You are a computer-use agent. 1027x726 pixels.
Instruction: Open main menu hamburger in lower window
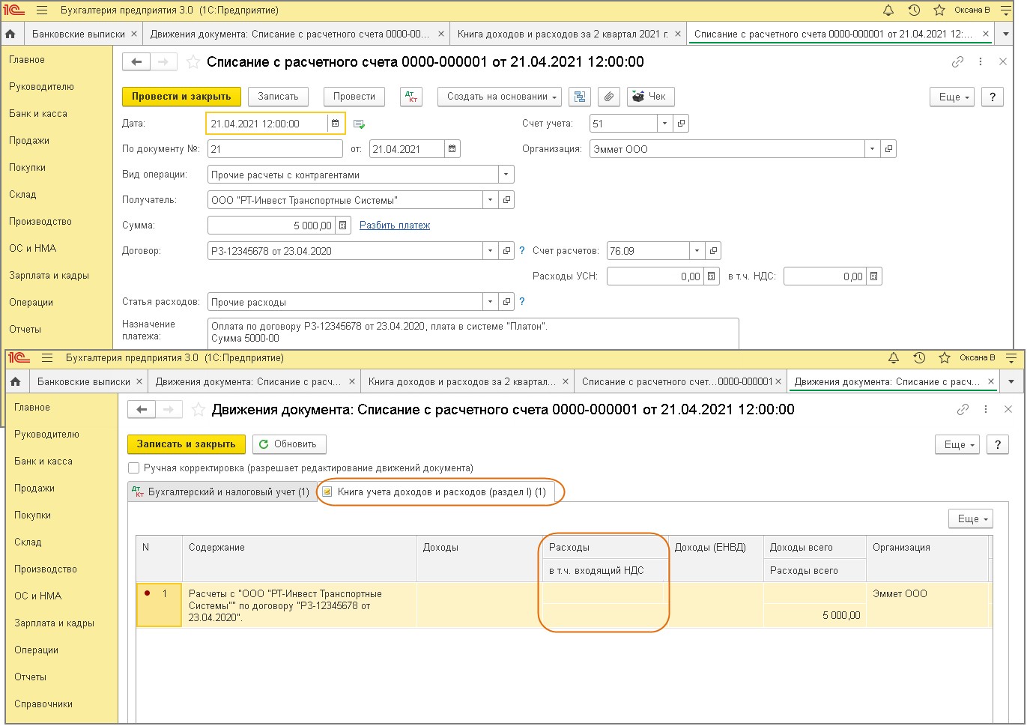coord(47,357)
